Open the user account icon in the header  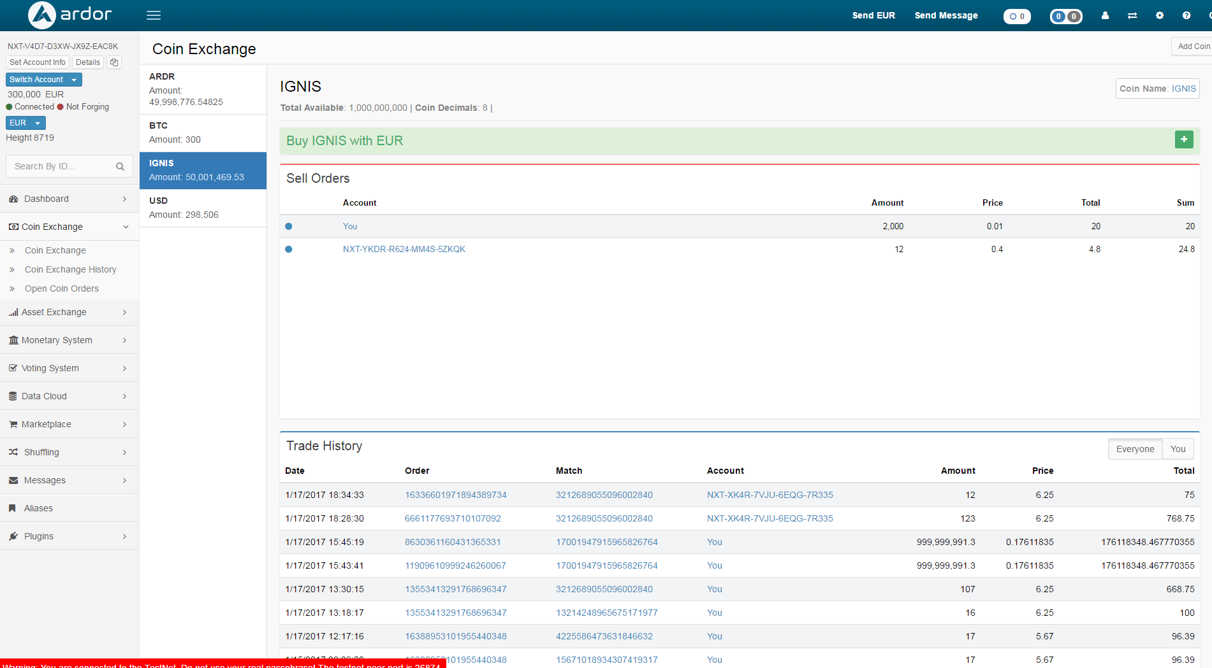tap(1105, 15)
